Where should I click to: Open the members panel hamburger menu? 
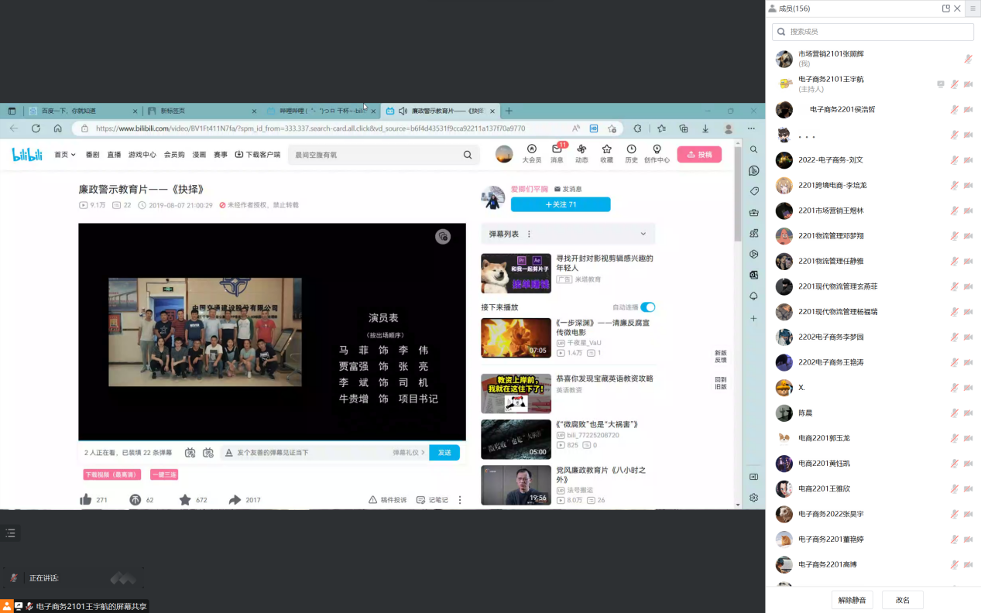(x=972, y=9)
